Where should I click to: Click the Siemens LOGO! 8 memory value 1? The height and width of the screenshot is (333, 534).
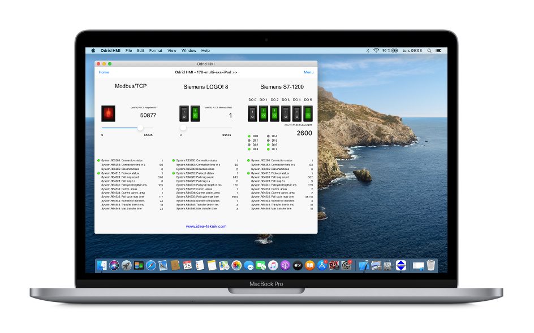tap(231, 116)
